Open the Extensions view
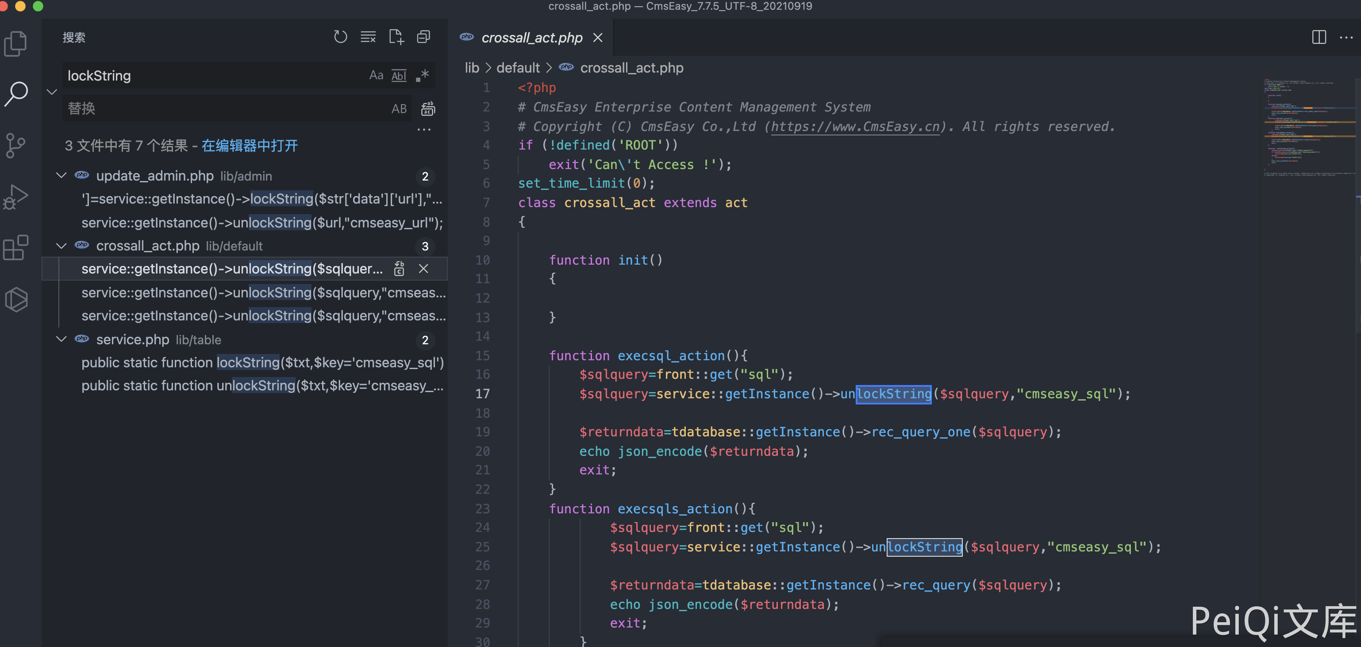 pyautogui.click(x=16, y=247)
